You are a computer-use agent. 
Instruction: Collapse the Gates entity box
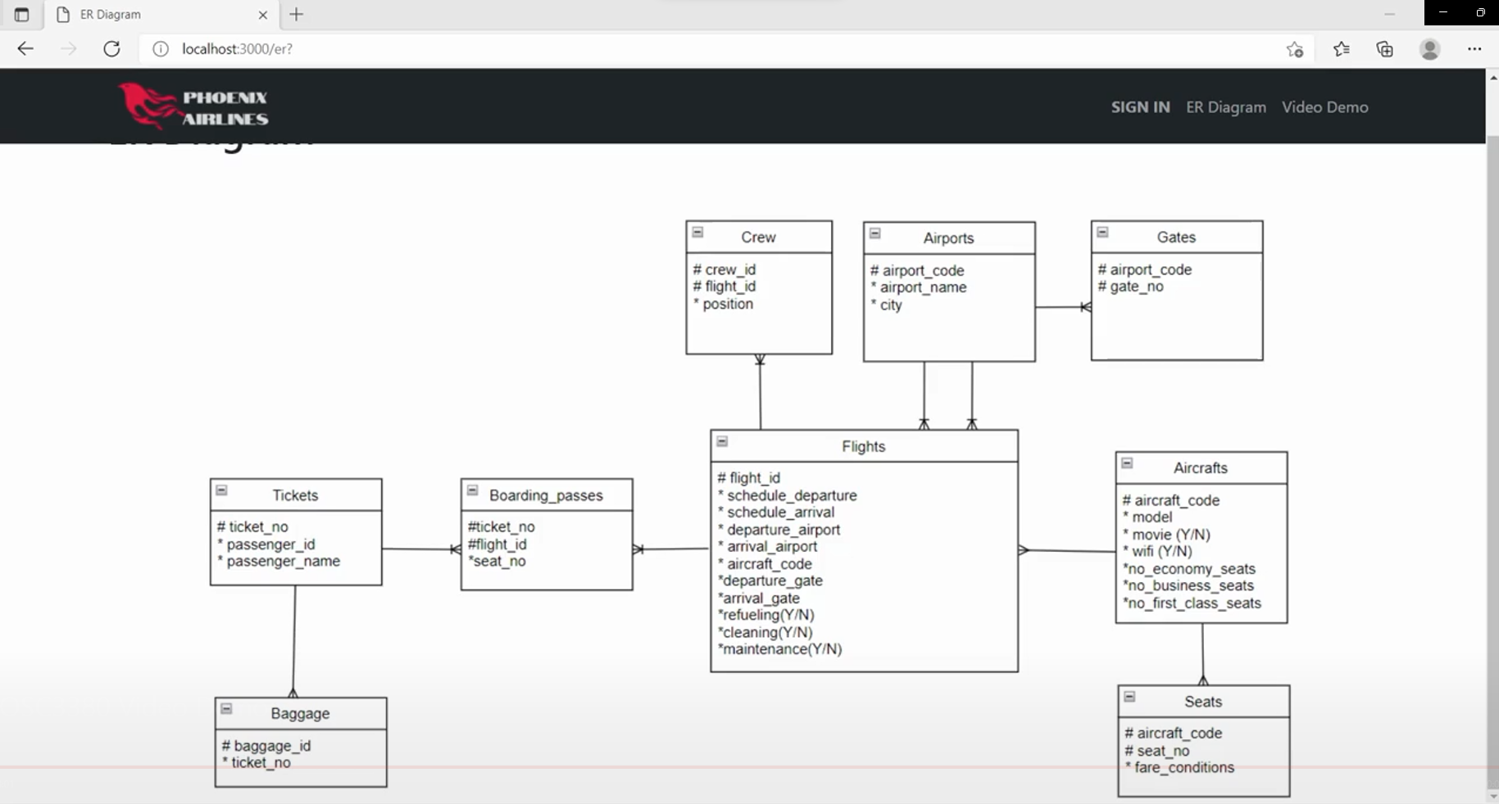[x=1102, y=232]
